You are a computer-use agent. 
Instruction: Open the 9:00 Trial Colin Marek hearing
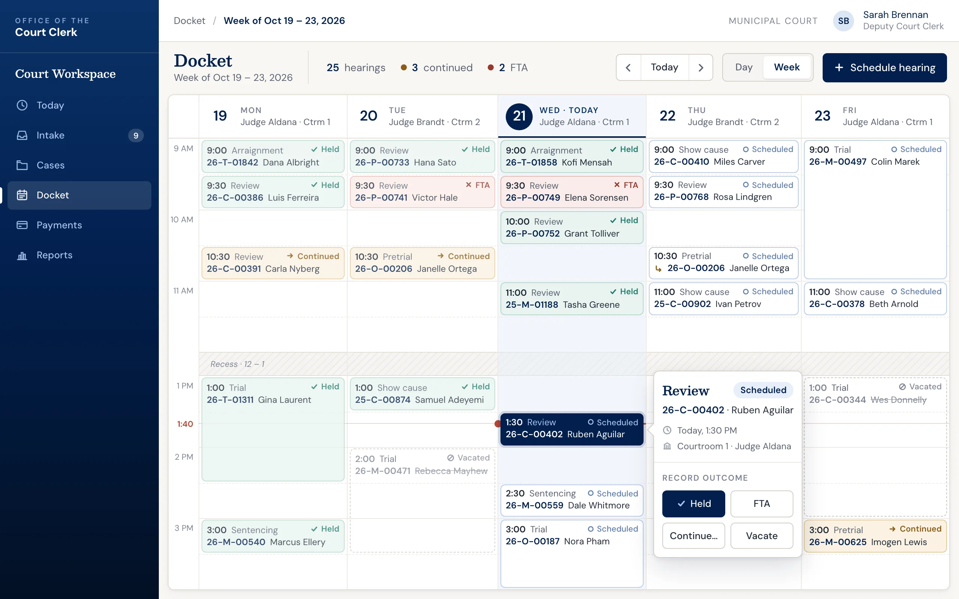click(x=875, y=210)
